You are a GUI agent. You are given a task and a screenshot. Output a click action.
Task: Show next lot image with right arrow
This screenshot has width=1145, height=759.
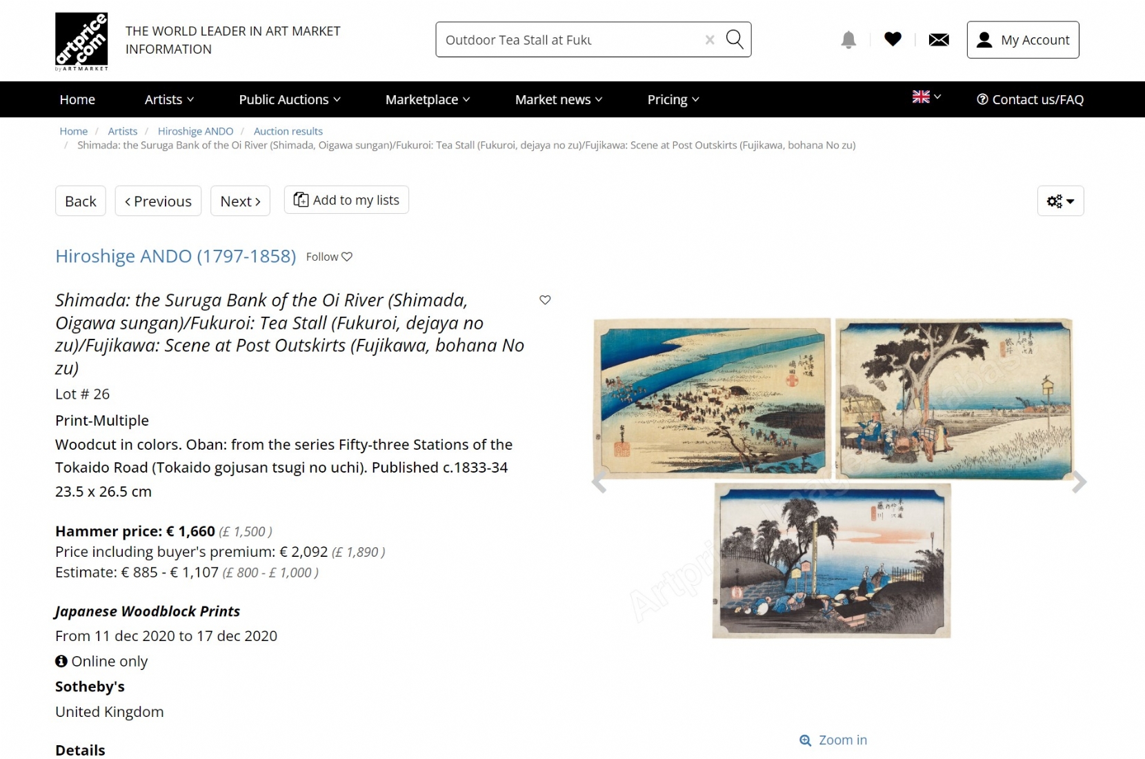[x=1079, y=482]
